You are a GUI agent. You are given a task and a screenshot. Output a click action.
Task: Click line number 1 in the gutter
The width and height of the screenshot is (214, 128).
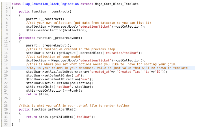click(x=7, y=4)
